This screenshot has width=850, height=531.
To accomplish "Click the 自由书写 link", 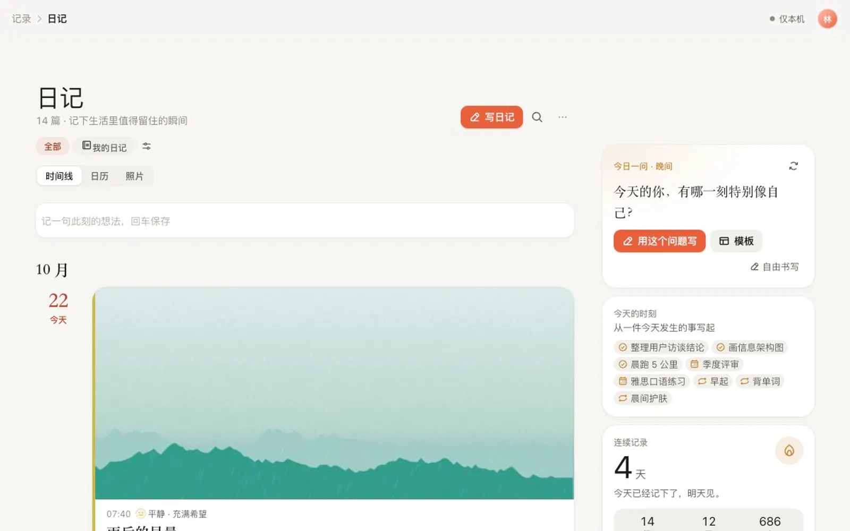I will coord(775,267).
